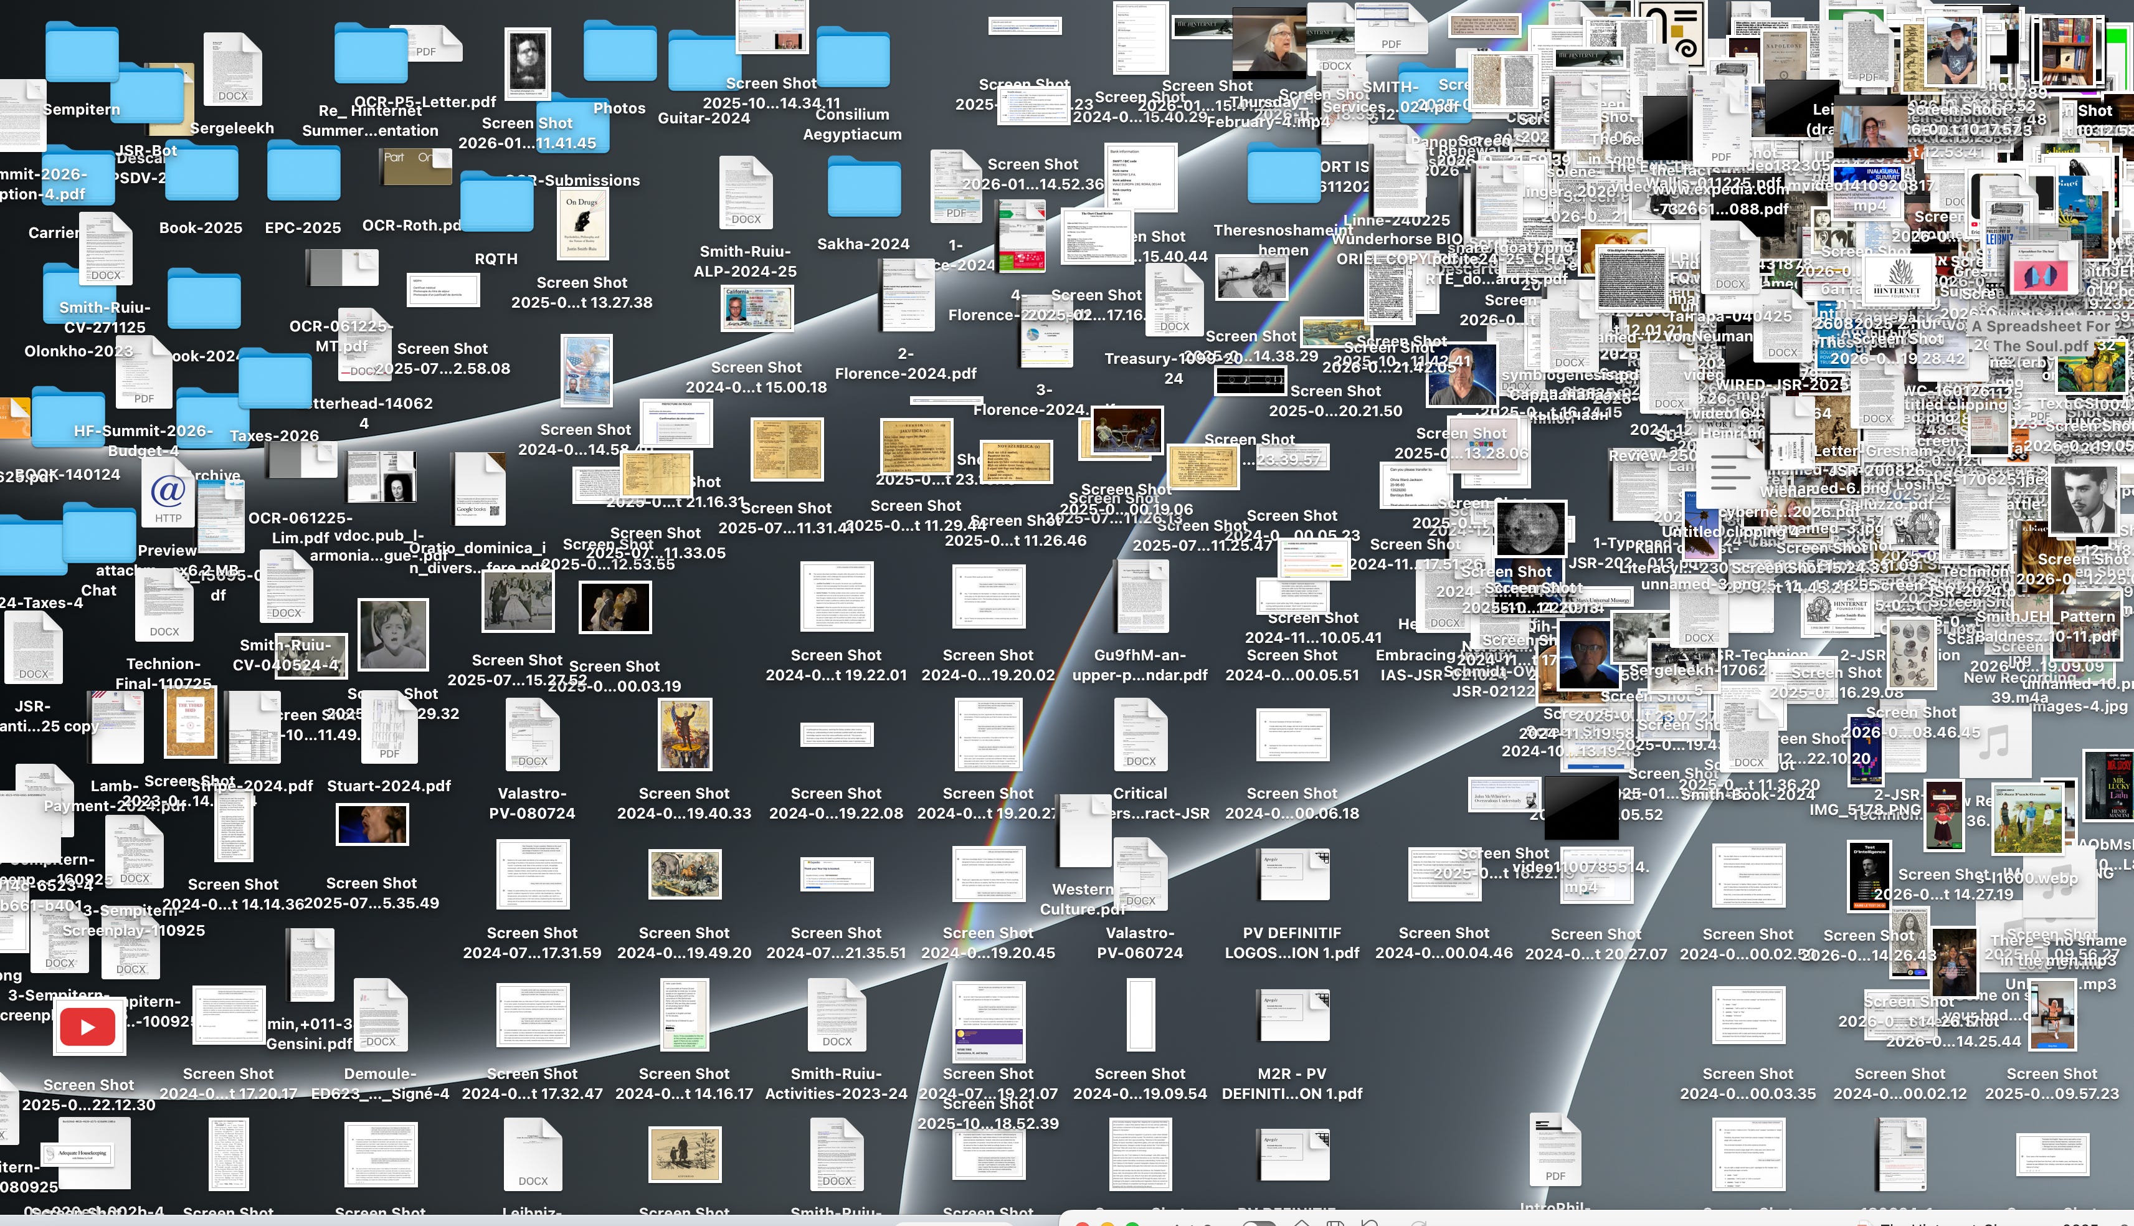Select the 'OCR-P5-Letter.pdf' file label
The image size is (2134, 1226).
pyautogui.click(x=425, y=102)
